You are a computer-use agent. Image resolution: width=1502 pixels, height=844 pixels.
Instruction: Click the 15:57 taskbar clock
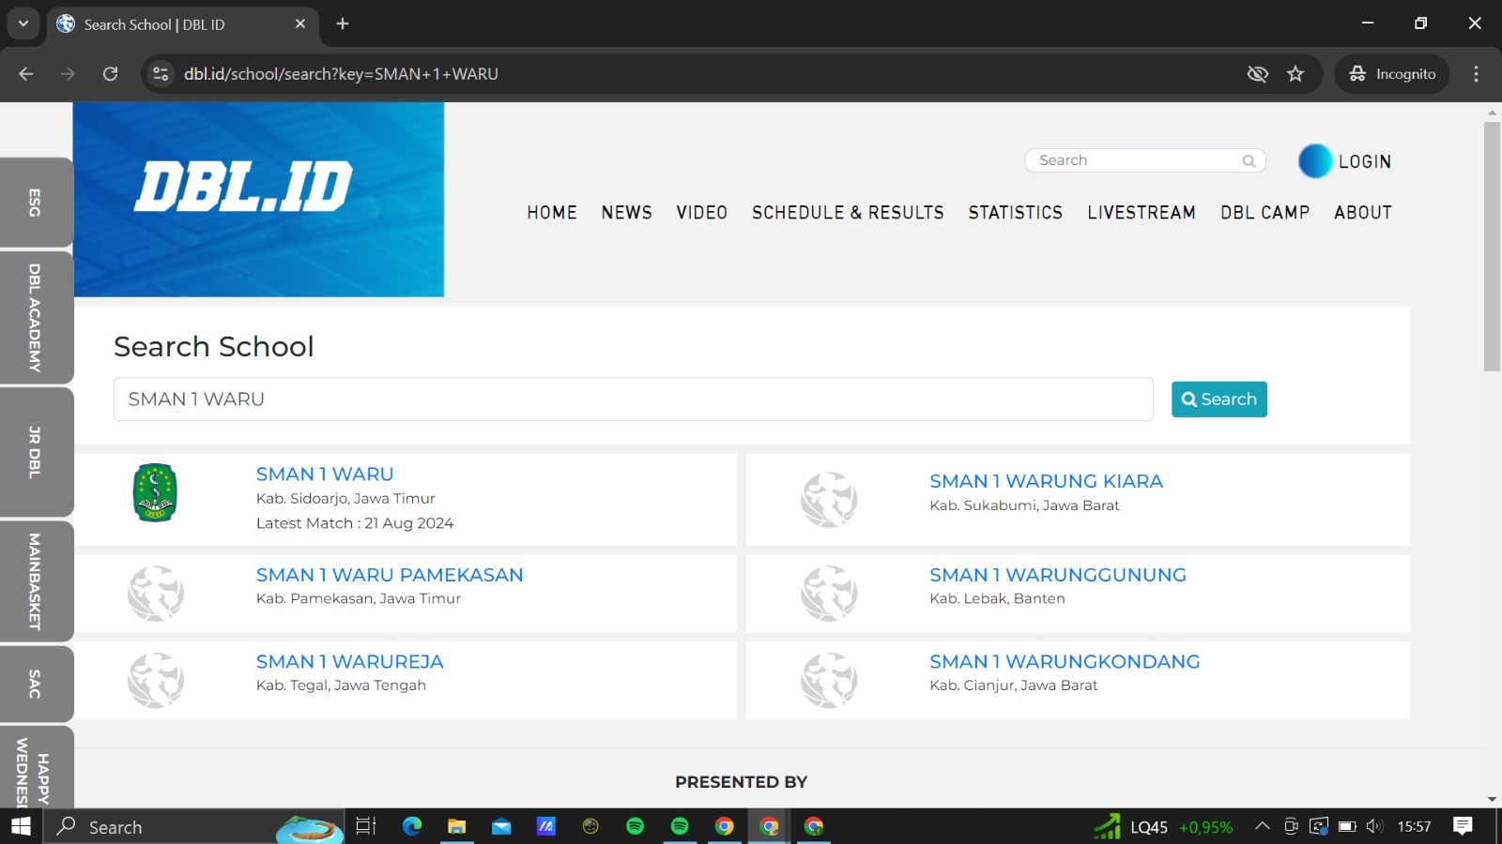click(x=1414, y=826)
